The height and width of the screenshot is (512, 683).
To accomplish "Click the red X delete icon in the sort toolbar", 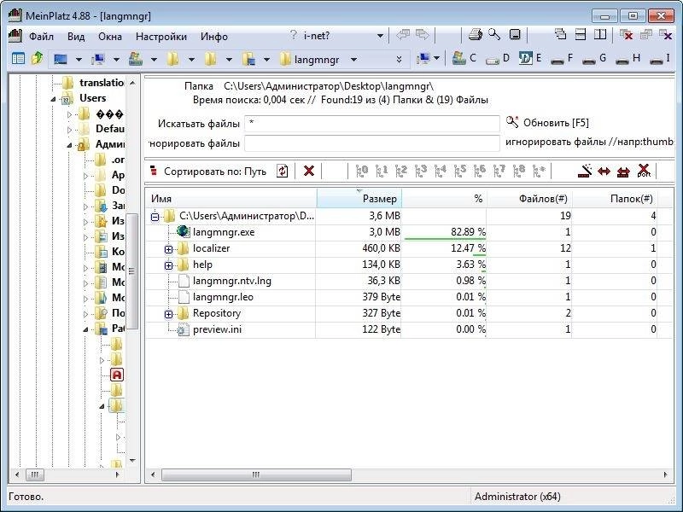I will click(309, 172).
